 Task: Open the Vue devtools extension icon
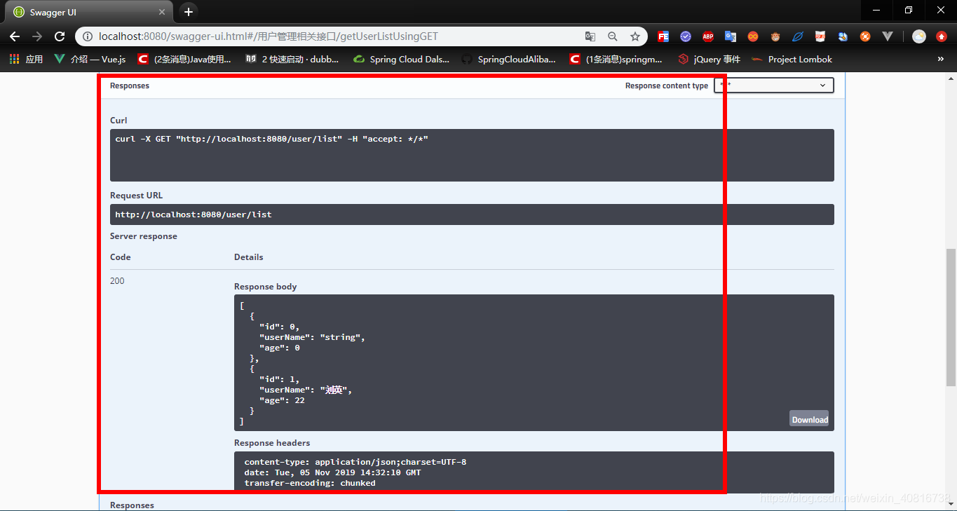(x=888, y=36)
